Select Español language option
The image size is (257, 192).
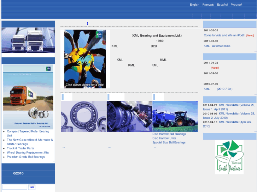222,5
